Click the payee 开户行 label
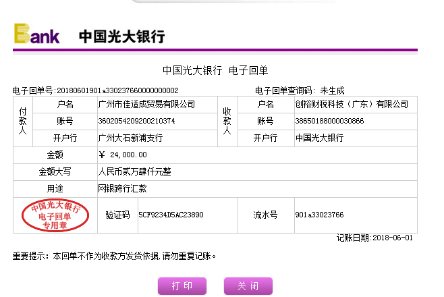This screenshot has height=297, width=444. pyautogui.click(x=266, y=138)
